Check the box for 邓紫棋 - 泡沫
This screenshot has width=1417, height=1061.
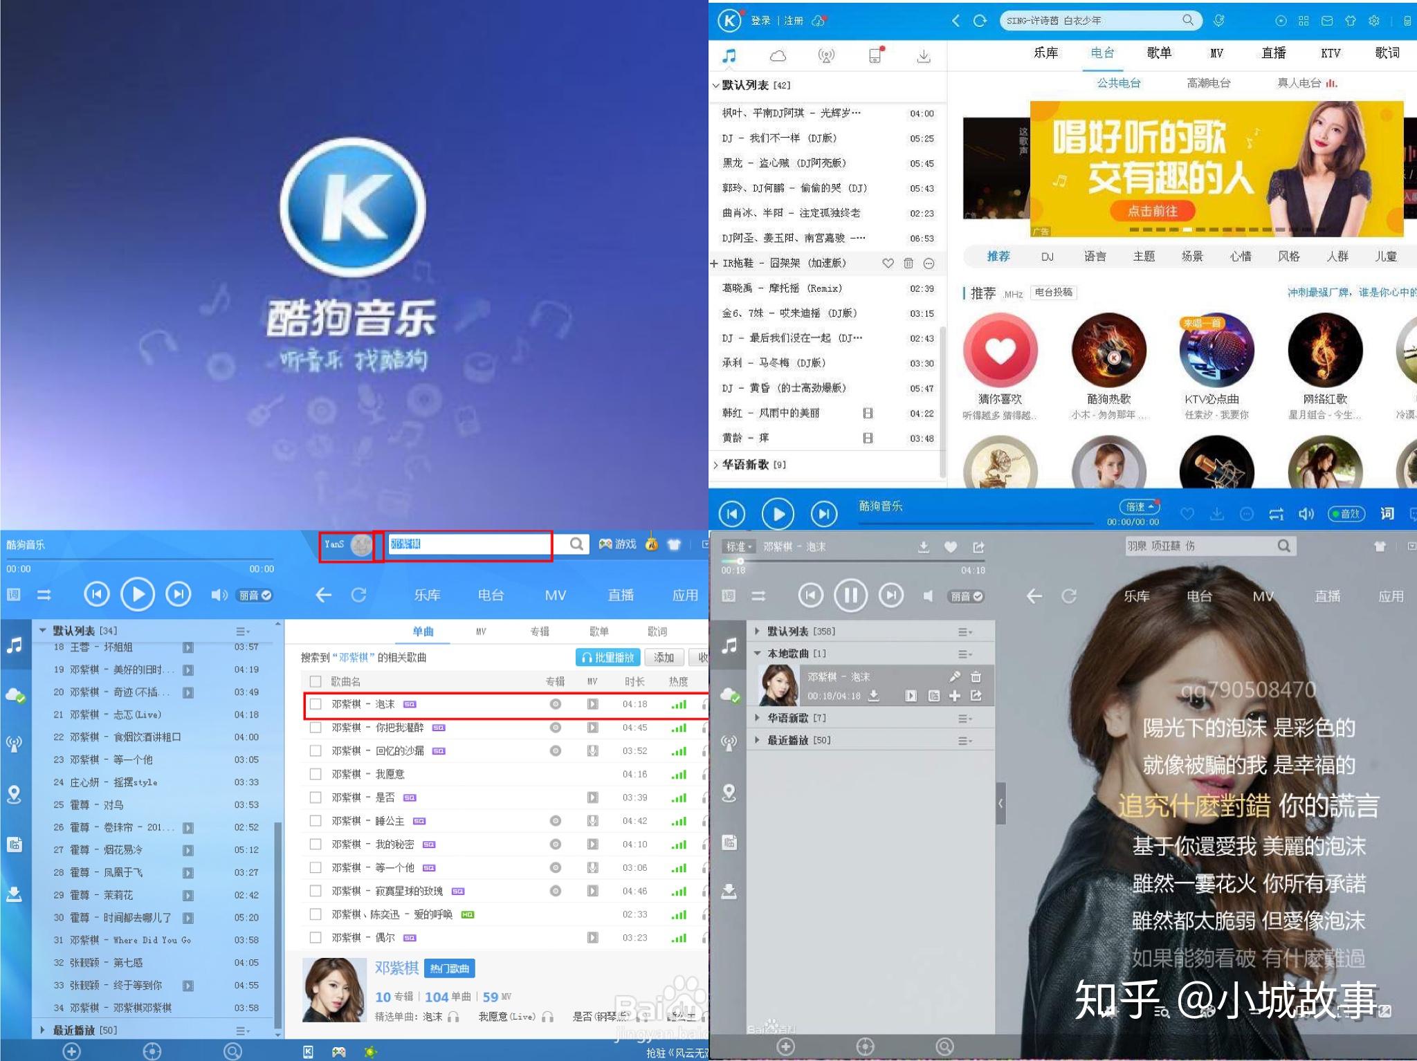(x=316, y=704)
